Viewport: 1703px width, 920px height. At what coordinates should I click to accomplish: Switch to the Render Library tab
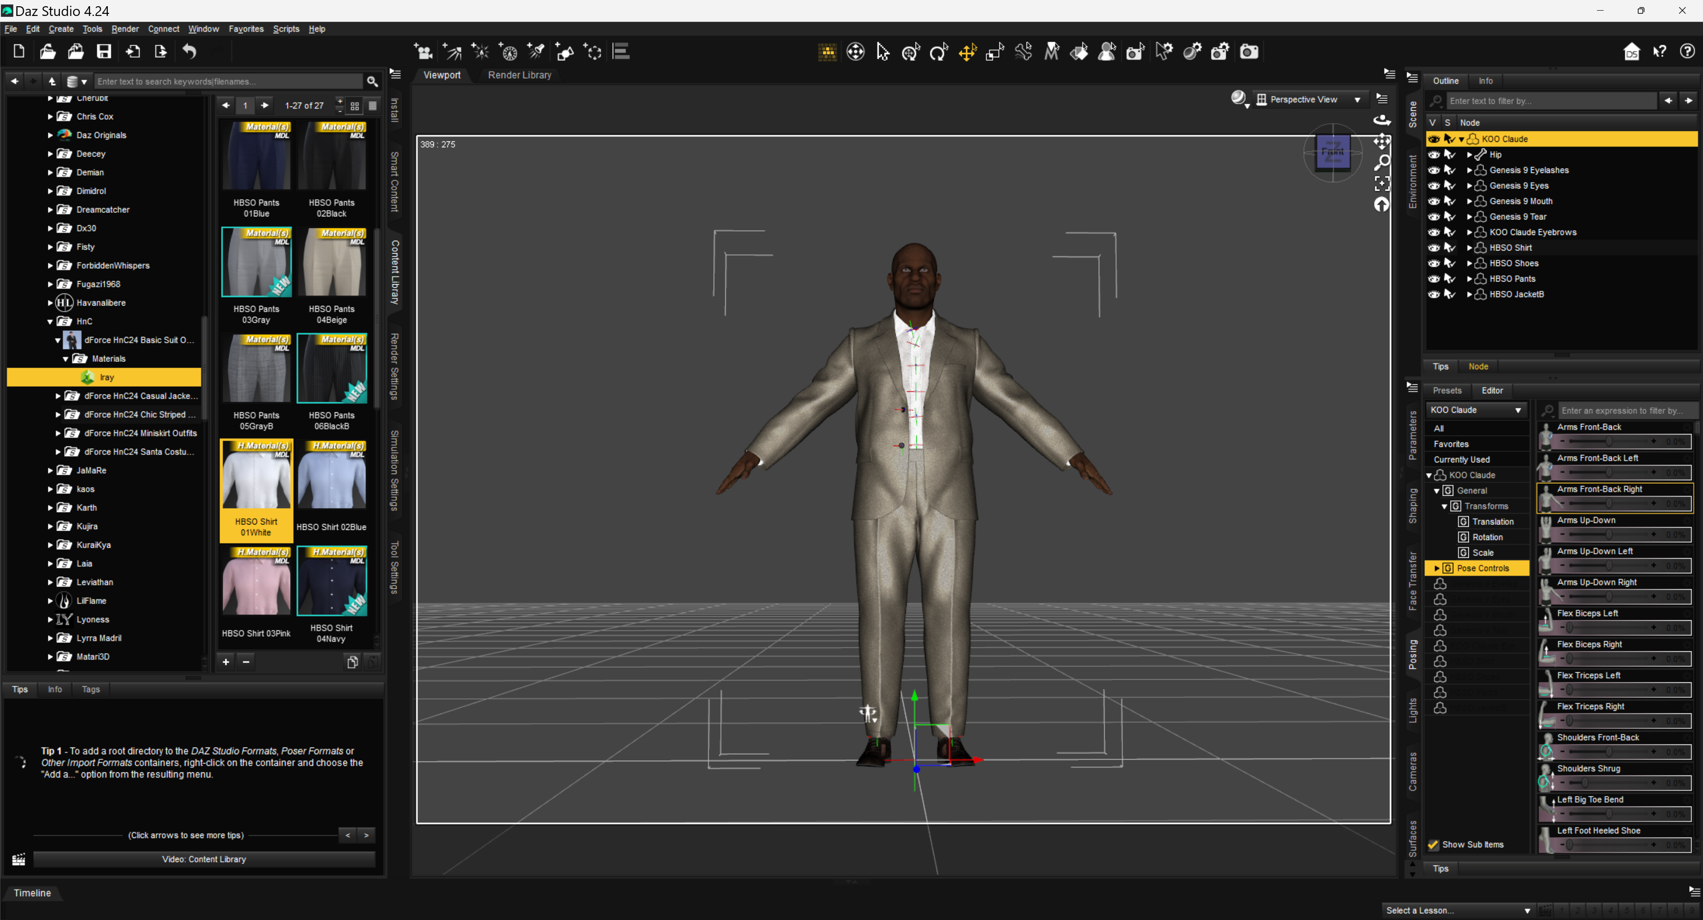(519, 75)
